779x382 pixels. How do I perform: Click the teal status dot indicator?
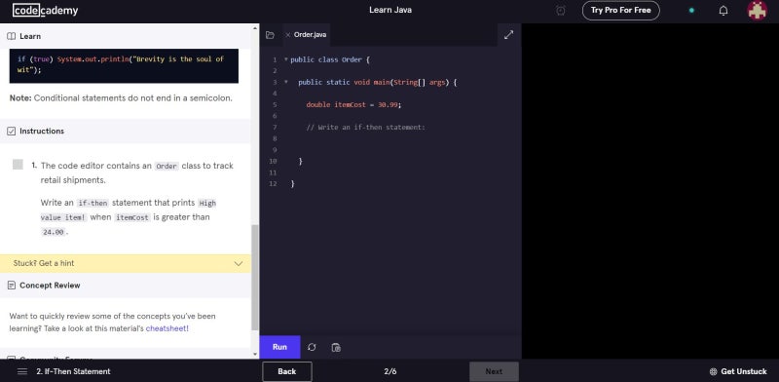click(x=691, y=11)
